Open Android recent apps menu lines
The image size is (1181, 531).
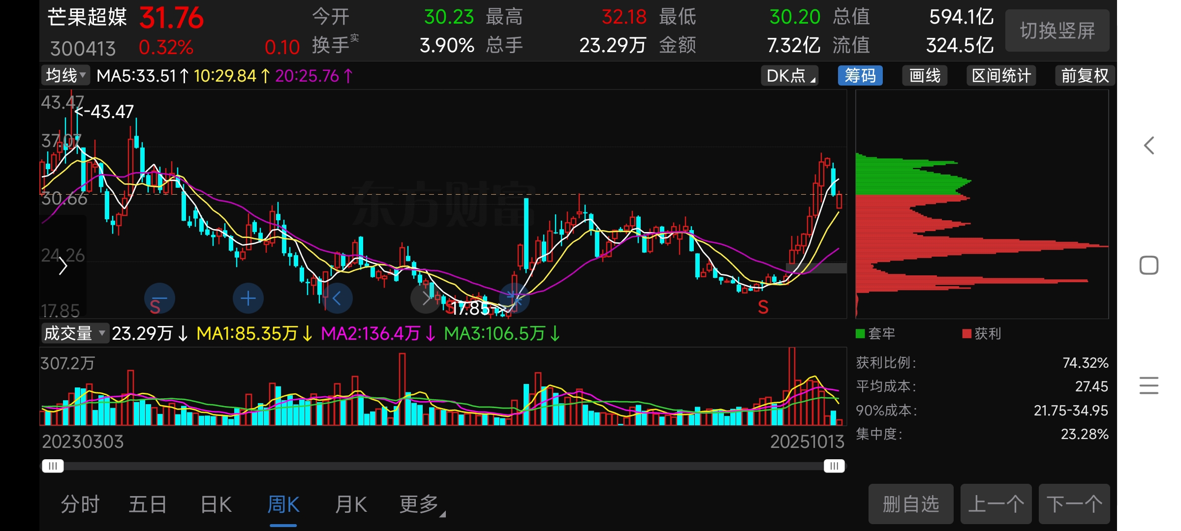click(1149, 385)
